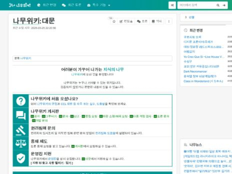
Task: Click the clock icon beside 최근 변경
Action: click(186, 30)
